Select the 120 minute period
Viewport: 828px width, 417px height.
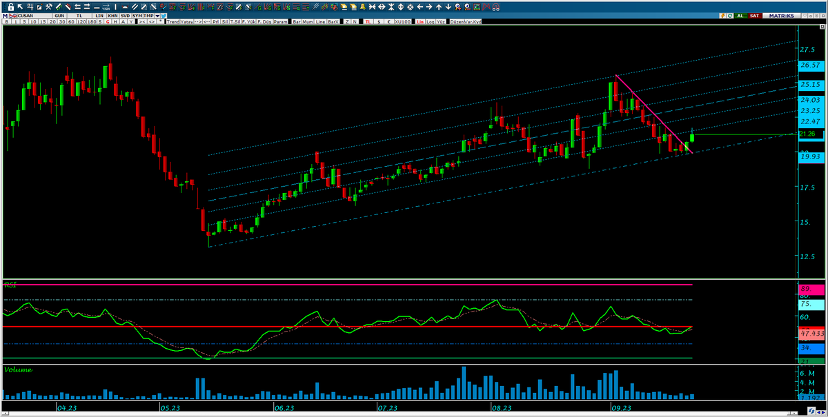(81, 22)
